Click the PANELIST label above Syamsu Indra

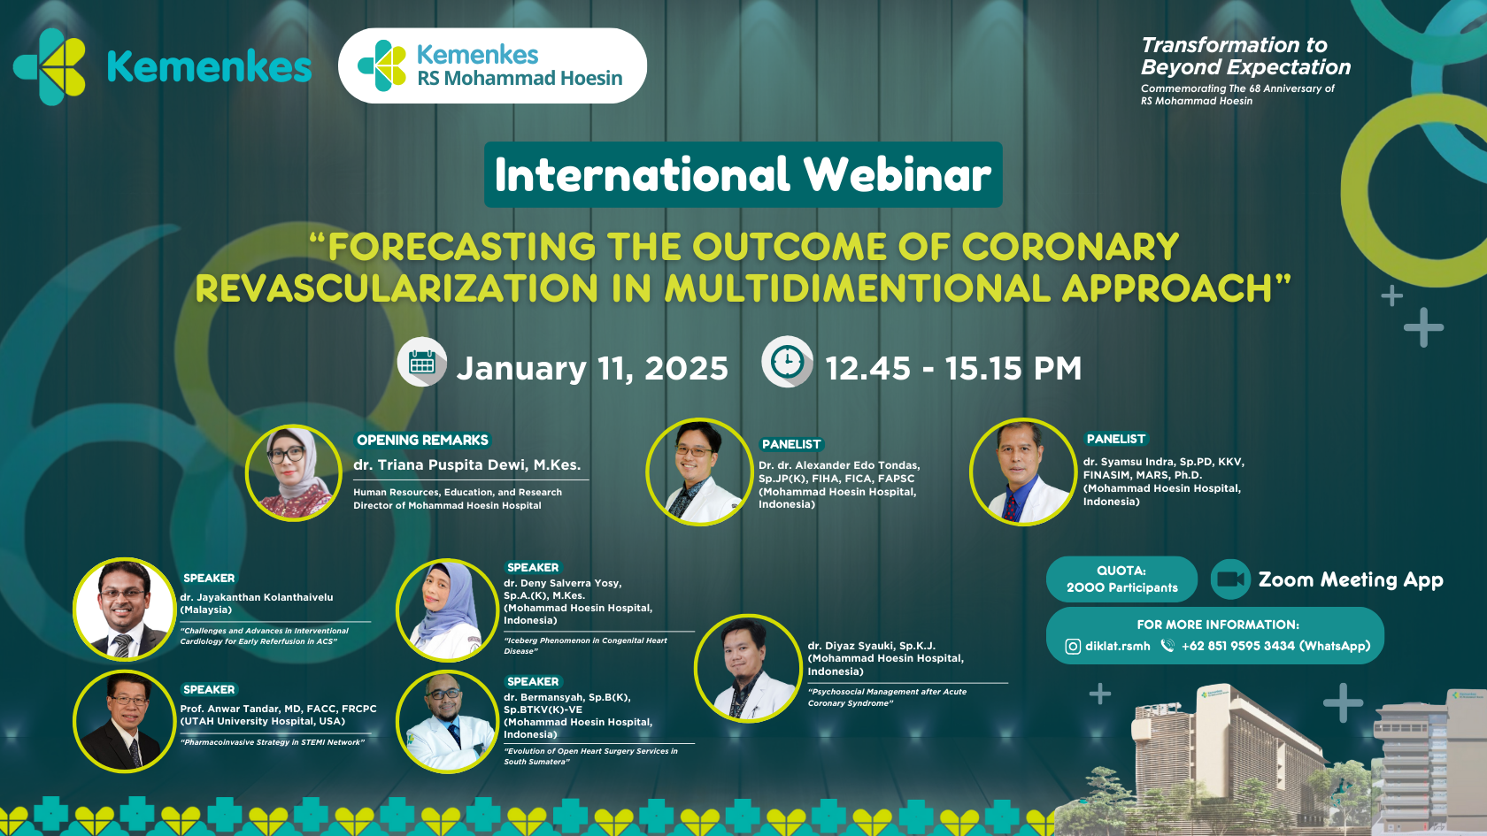pyautogui.click(x=1116, y=439)
